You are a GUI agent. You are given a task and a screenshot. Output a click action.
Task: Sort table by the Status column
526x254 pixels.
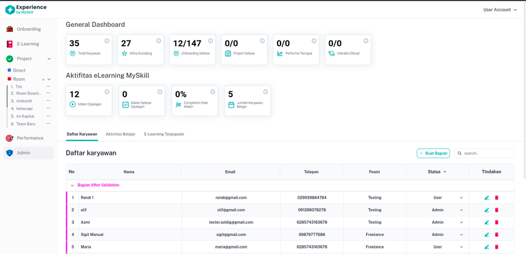[437, 172]
